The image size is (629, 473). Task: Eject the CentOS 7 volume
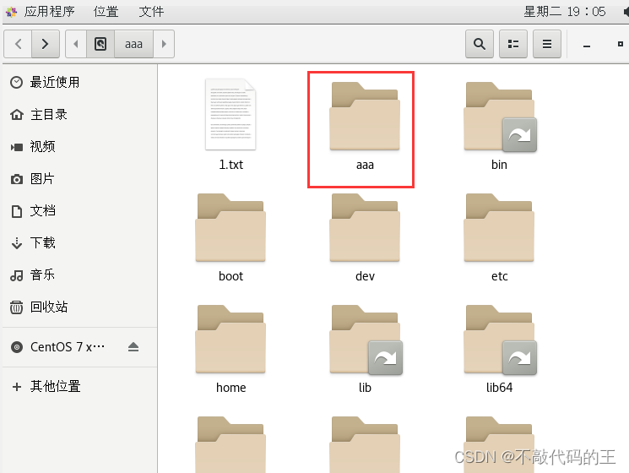pos(133,346)
